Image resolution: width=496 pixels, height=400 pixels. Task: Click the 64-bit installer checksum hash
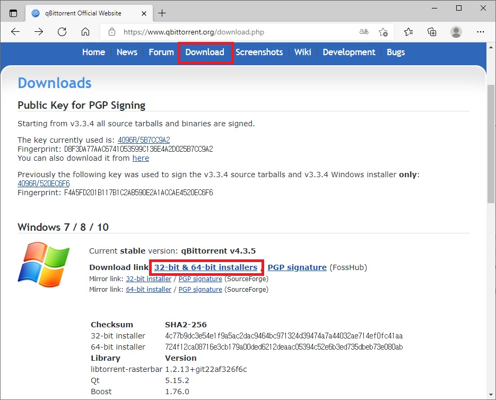[284, 347]
